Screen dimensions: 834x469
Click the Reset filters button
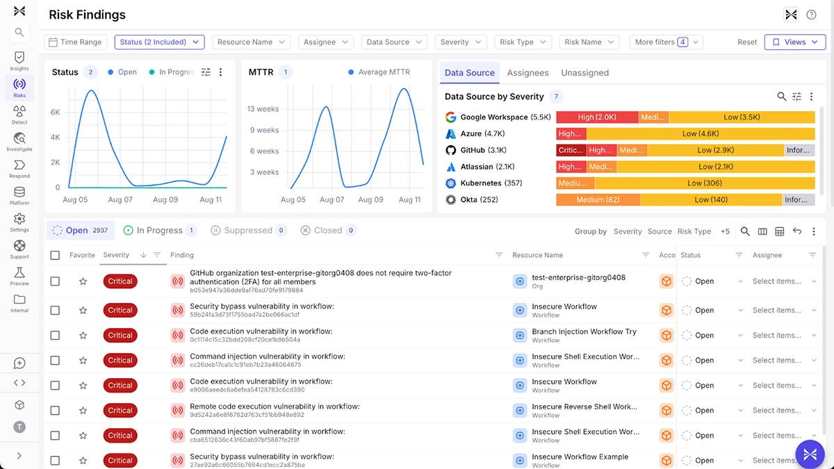[x=747, y=42]
